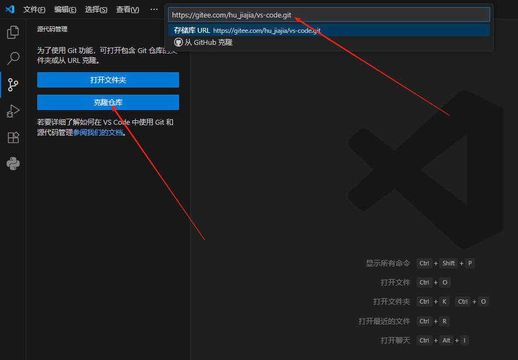This screenshot has width=518, height=360.
Task: Click the 打开文件夹 shortcut label in the editor area
Action: pyautogui.click(x=392, y=301)
